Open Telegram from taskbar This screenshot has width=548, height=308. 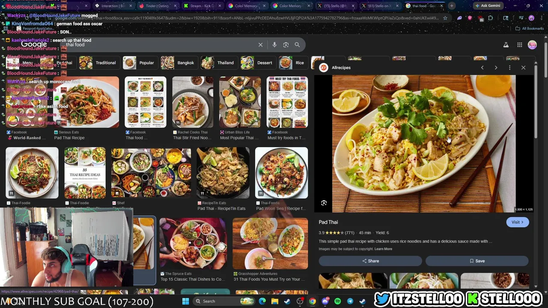(350, 301)
